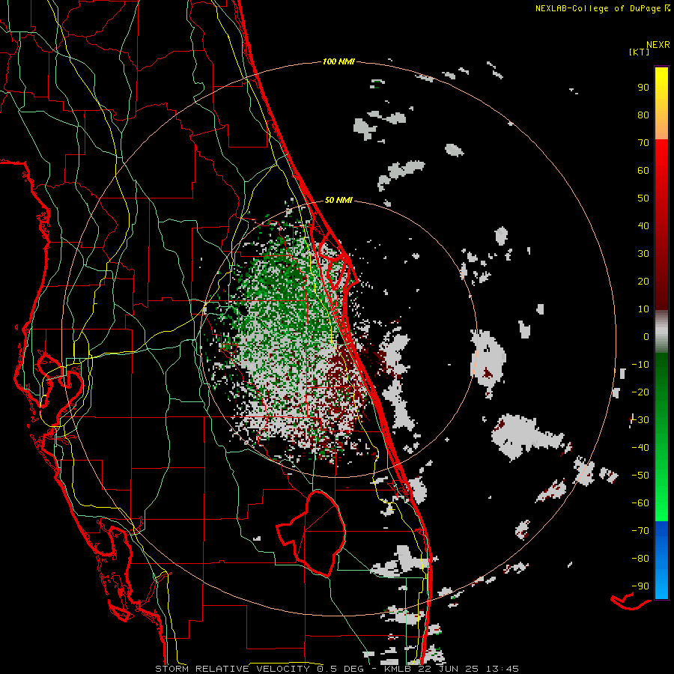The height and width of the screenshot is (674, 674).
Task: Click the -60 value on the velocity scale
Action: tap(640, 503)
